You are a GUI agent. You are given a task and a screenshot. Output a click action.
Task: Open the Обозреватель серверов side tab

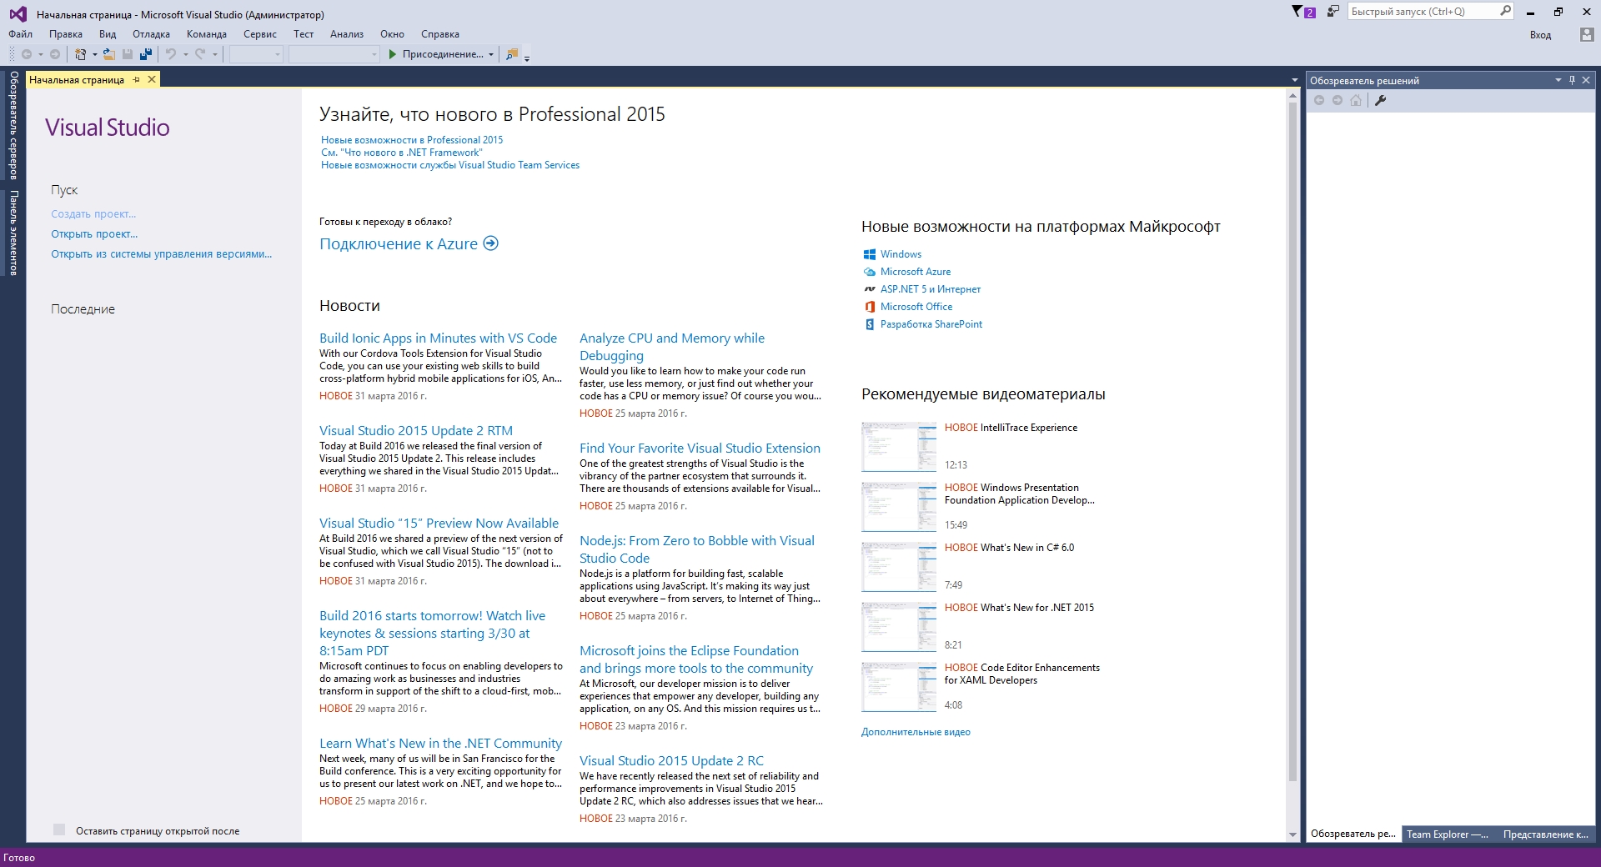13,125
